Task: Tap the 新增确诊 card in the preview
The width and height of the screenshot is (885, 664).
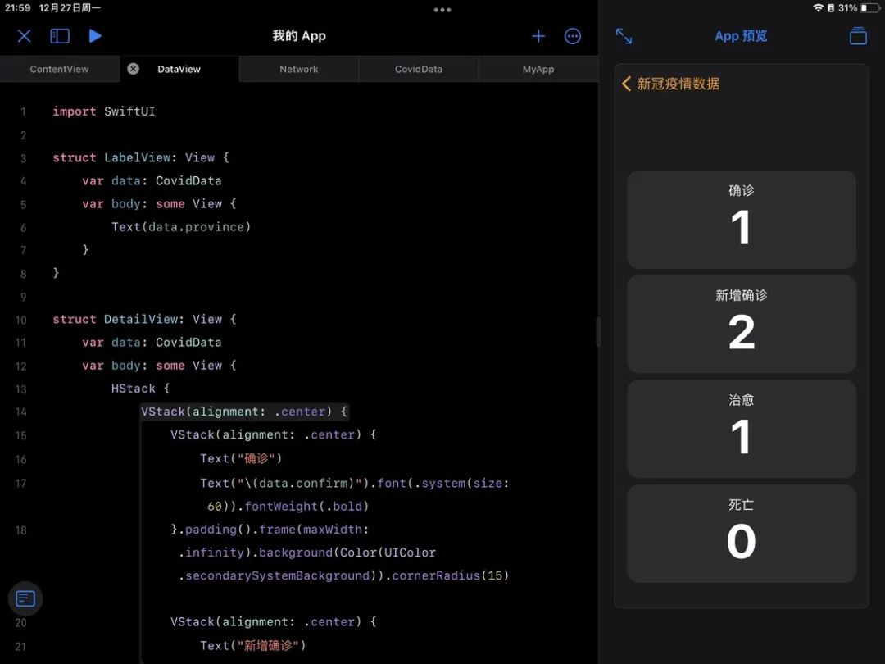Action: [741, 324]
